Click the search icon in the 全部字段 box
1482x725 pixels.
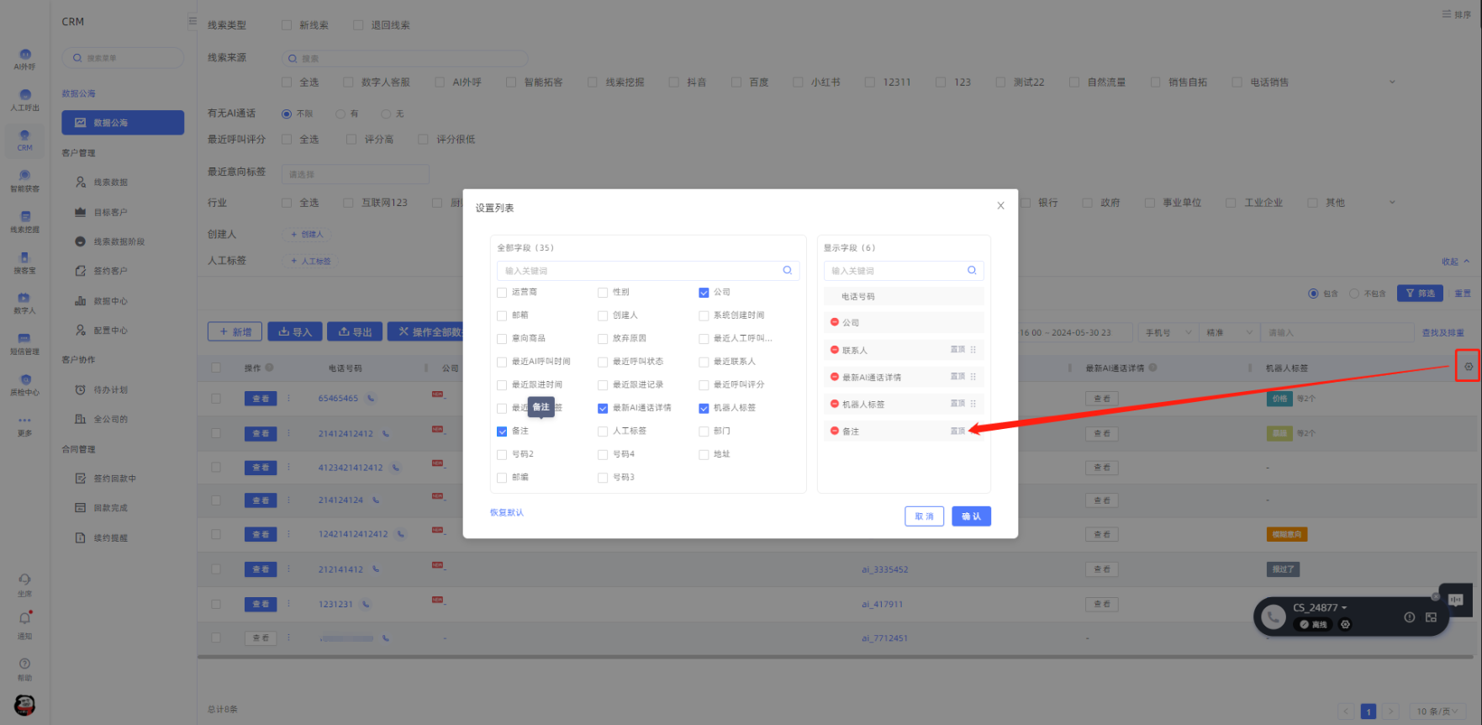(787, 271)
